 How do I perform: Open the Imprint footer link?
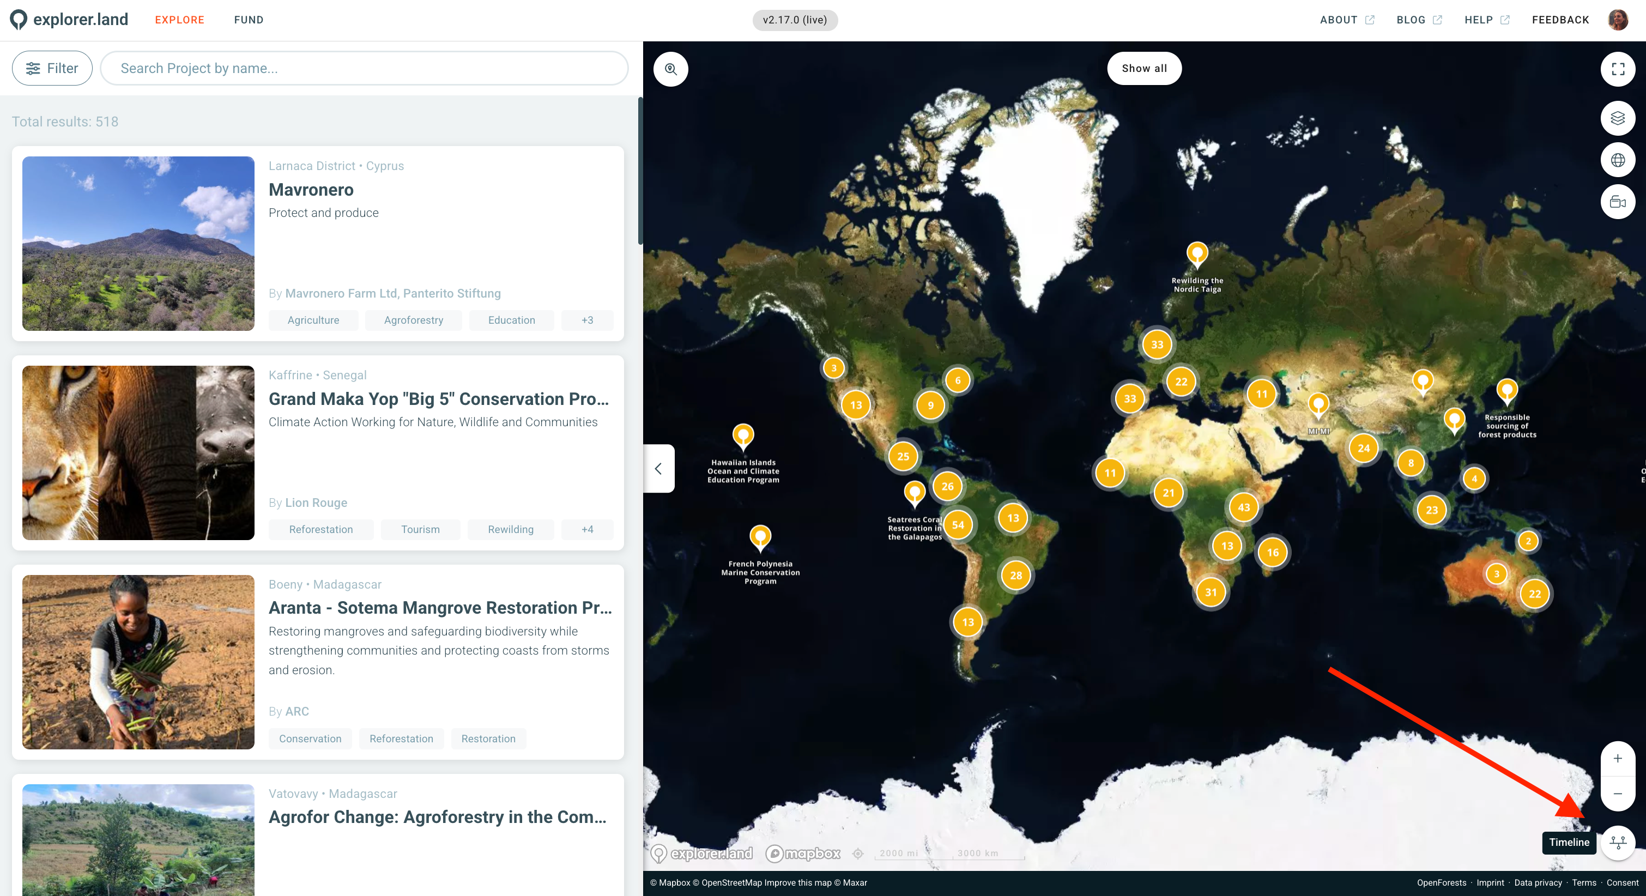coord(1490,882)
